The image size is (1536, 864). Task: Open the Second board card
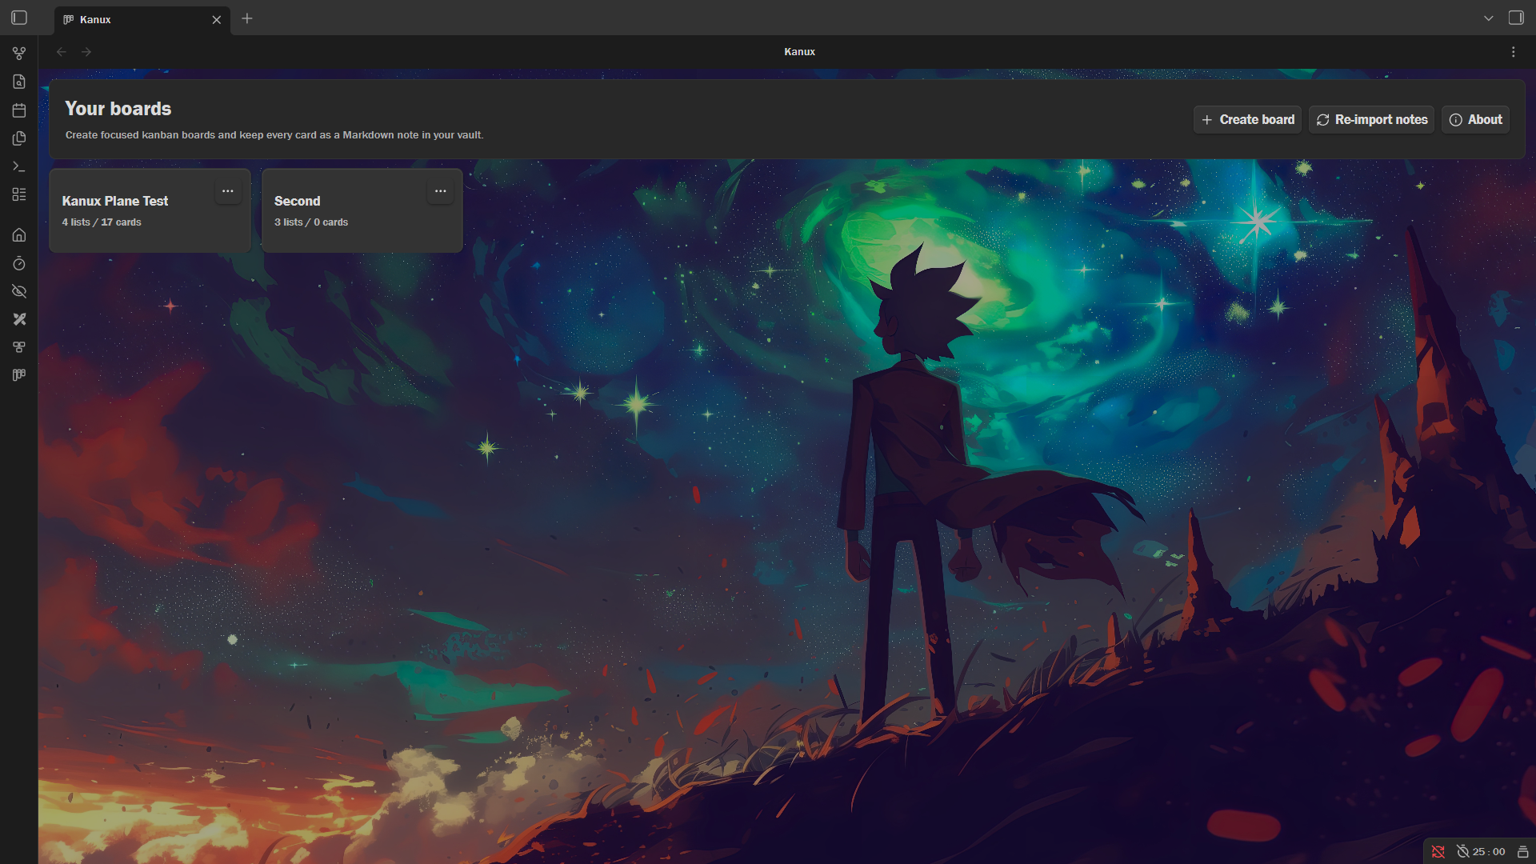(x=362, y=210)
